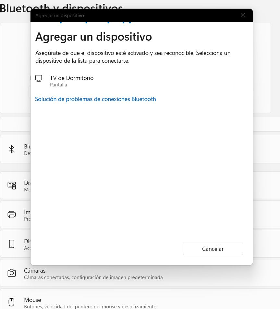Select the mouse icon in the list

(x=12, y=302)
